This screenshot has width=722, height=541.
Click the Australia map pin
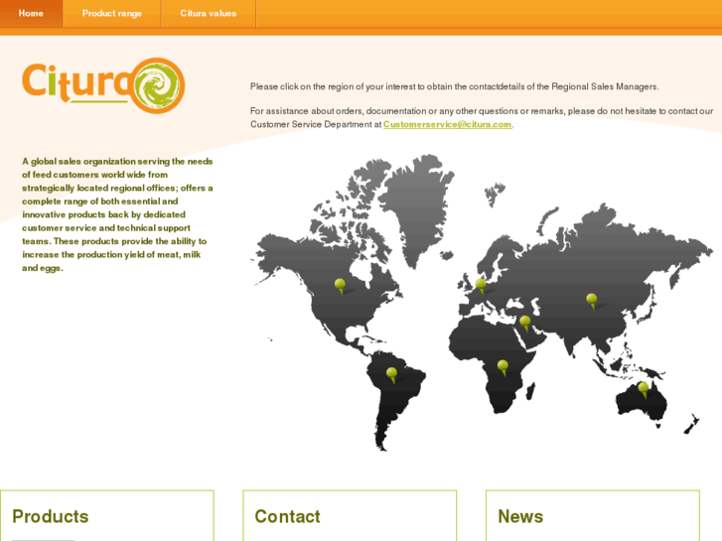click(x=644, y=389)
